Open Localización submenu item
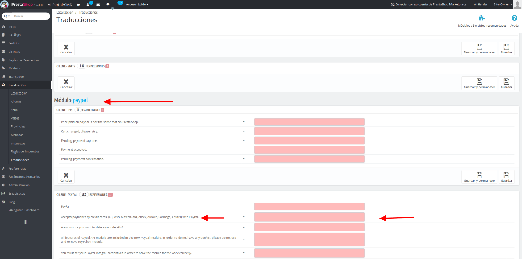Screen dimensions: 522x259 tap(19, 93)
